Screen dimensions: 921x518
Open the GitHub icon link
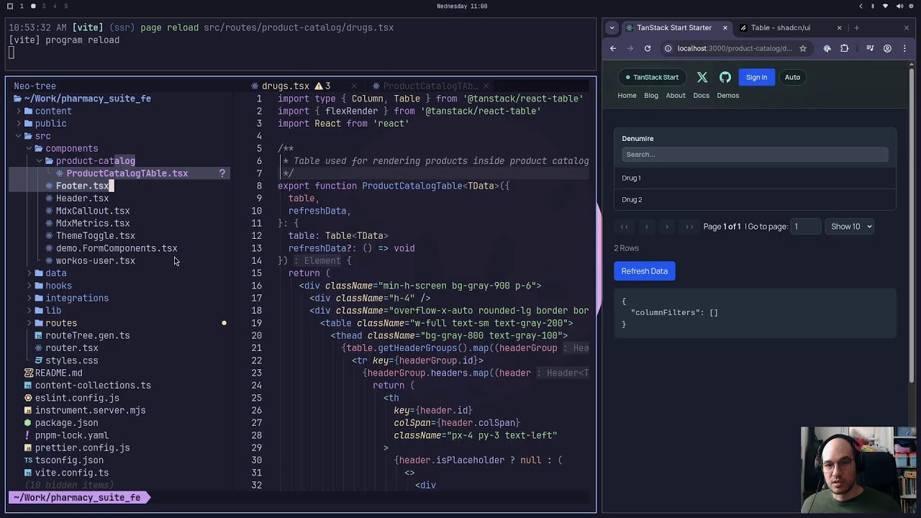click(725, 77)
